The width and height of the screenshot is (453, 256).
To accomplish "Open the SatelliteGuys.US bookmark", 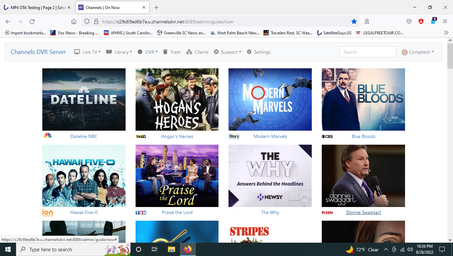I will pos(334,33).
